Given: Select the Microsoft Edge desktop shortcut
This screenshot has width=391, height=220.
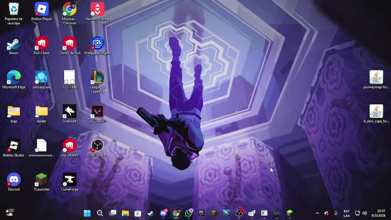Looking at the screenshot, I should point(14,80).
